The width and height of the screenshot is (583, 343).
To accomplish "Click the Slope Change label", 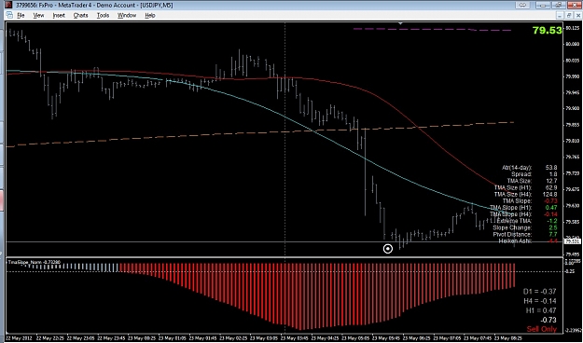I will [x=513, y=227].
